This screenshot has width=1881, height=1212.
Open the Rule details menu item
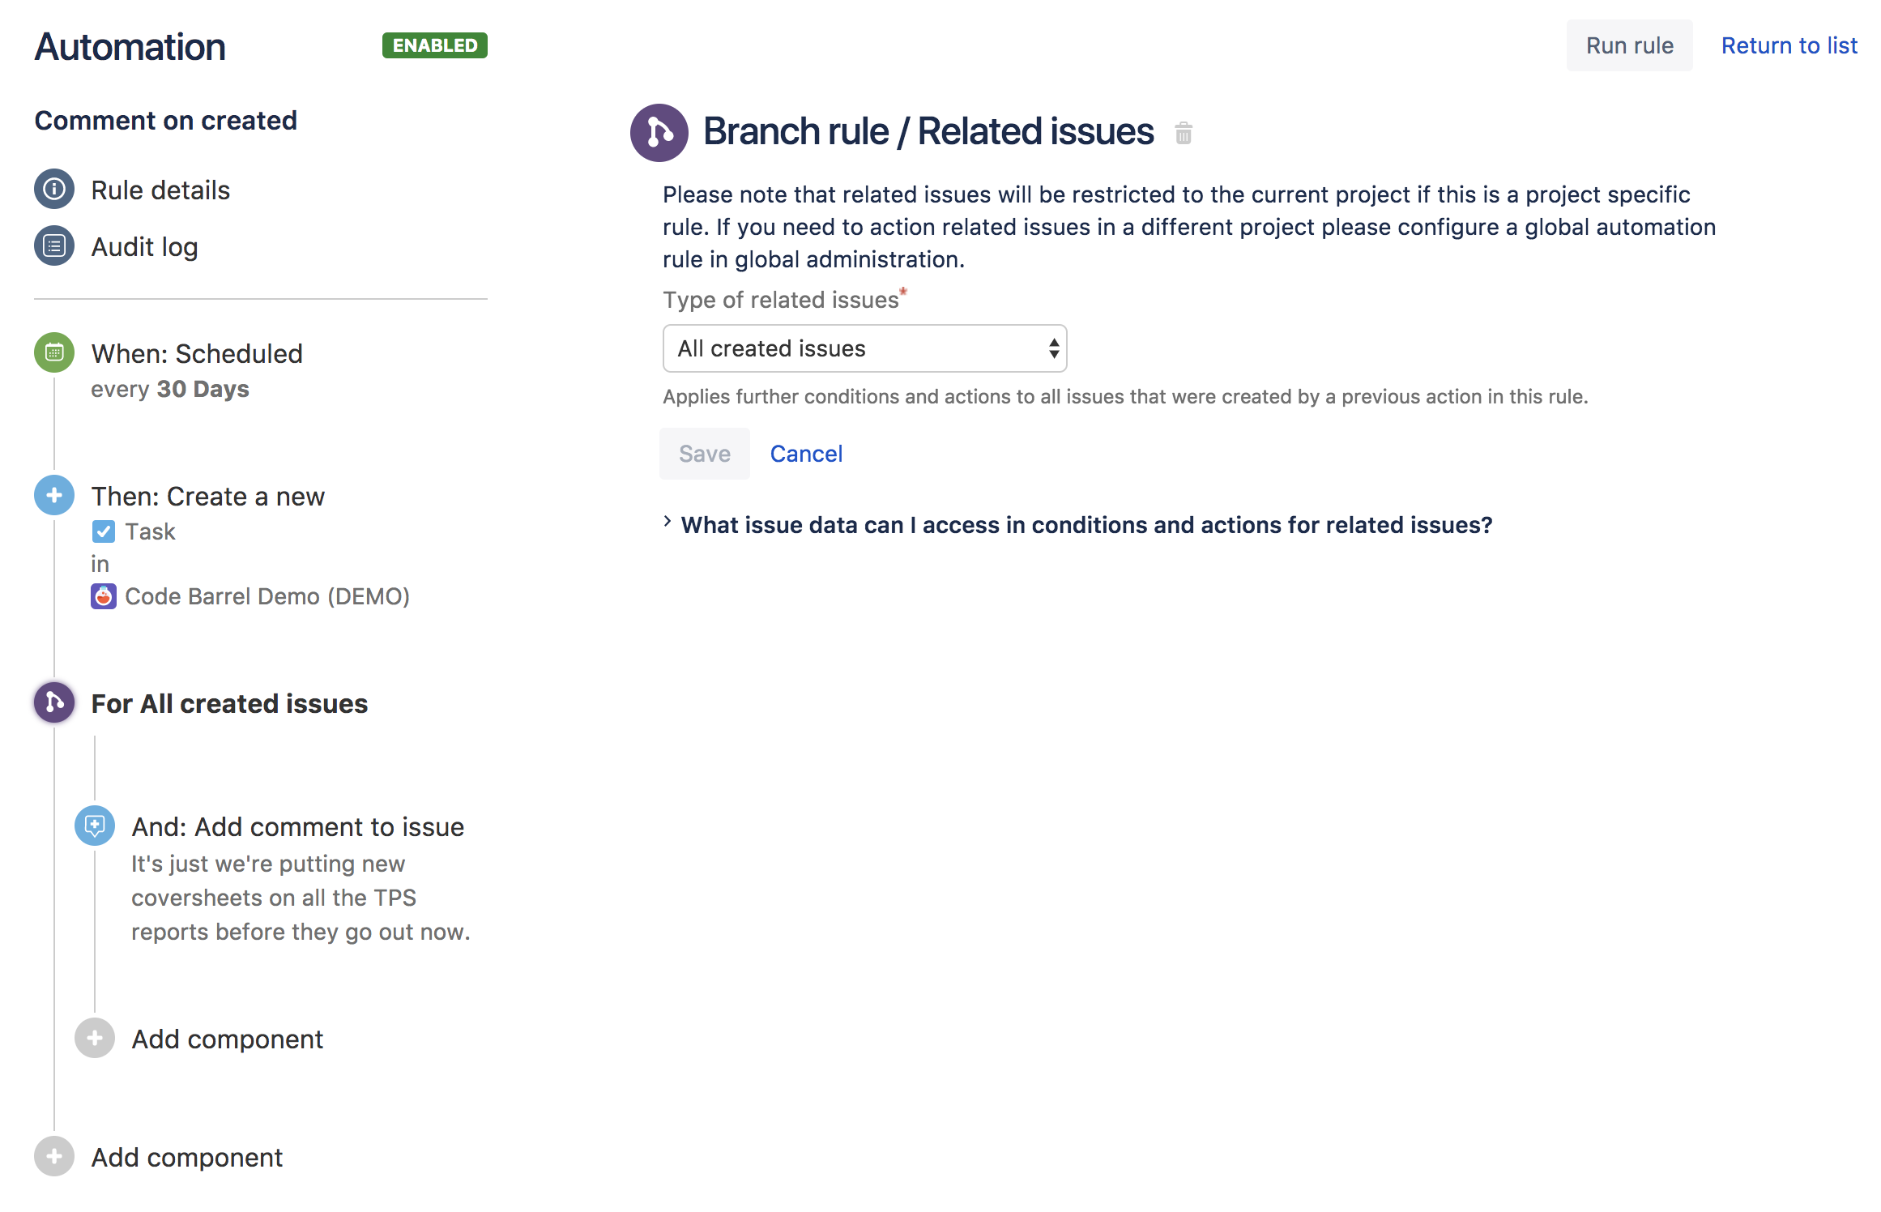tap(160, 190)
